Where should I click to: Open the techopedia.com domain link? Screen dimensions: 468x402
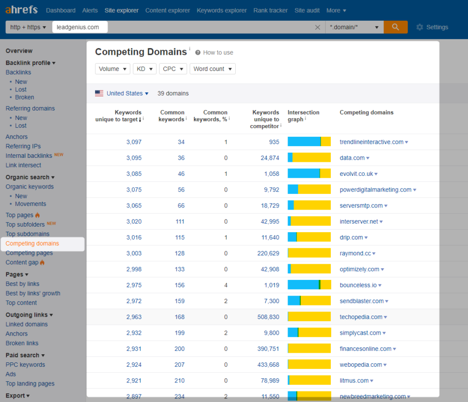click(361, 317)
